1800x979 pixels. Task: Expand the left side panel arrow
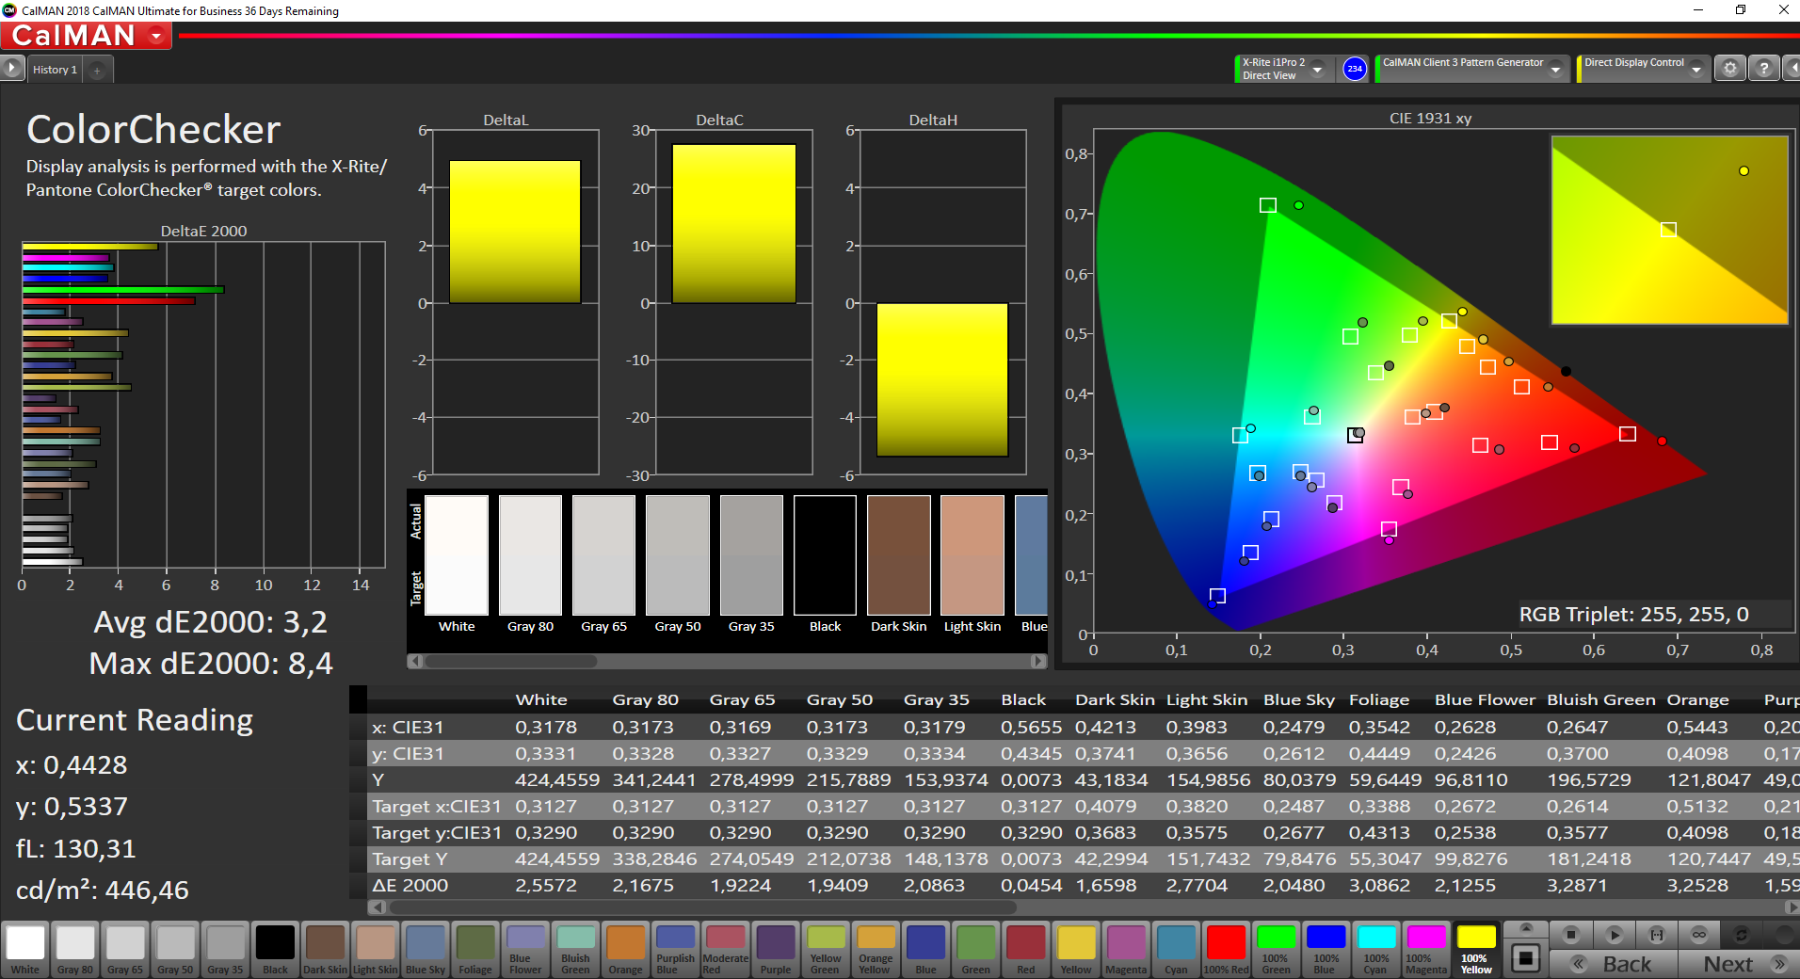(11, 69)
